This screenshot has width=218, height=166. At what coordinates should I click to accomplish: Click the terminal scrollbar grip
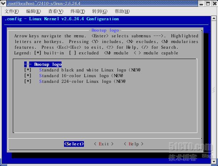(x=214, y=90)
